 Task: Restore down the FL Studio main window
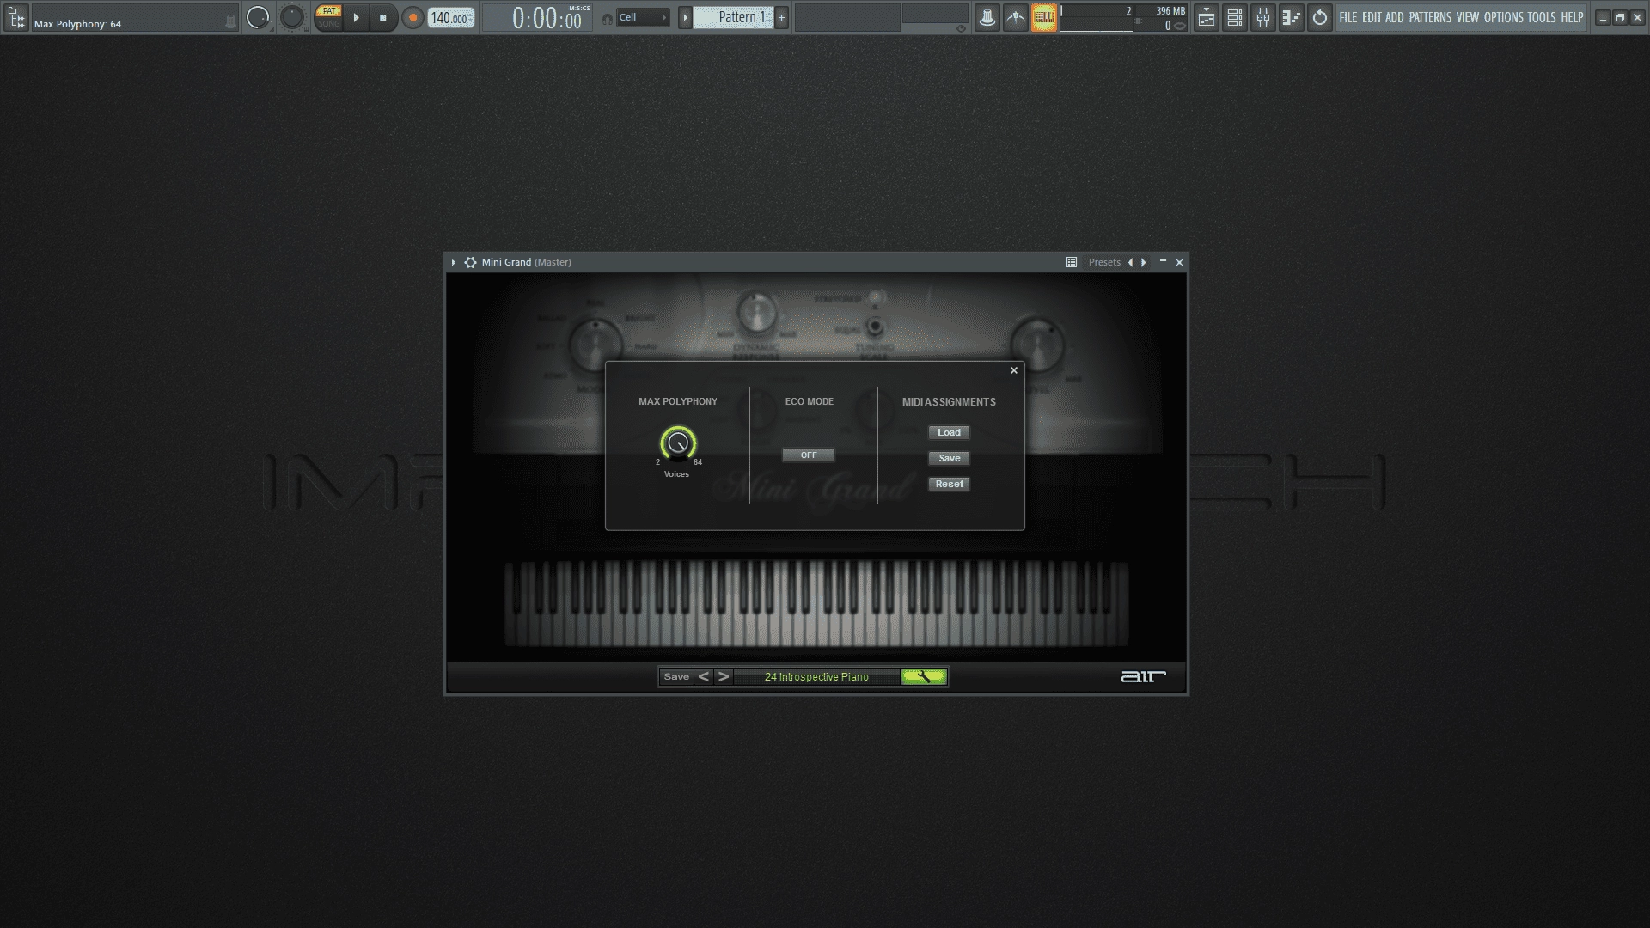tap(1620, 17)
